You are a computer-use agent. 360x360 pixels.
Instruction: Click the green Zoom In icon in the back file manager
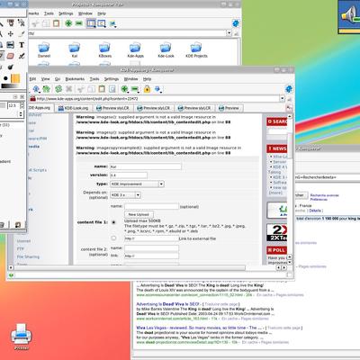point(68,23)
